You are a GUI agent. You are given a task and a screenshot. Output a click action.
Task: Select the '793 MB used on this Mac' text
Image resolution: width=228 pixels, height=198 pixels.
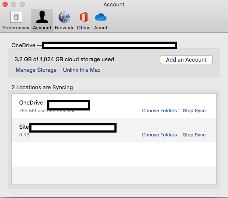(x=47, y=110)
